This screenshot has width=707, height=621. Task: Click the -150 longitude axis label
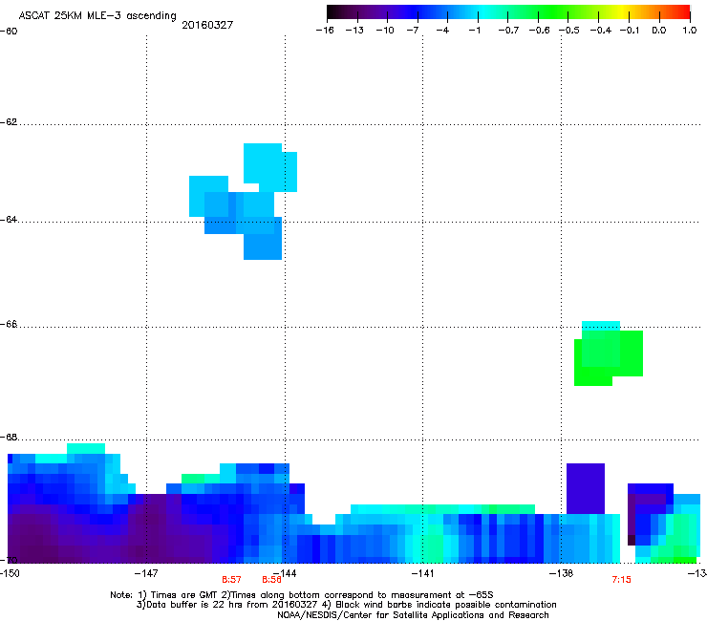(10, 573)
